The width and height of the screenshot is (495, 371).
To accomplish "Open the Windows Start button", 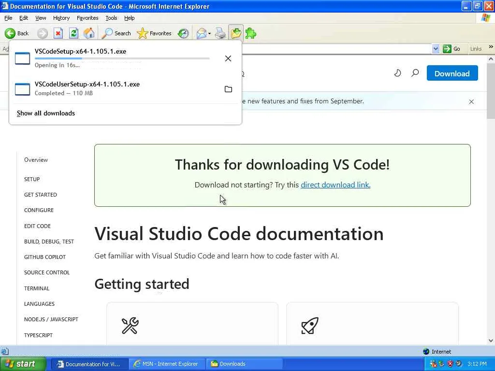I will 23,364.
